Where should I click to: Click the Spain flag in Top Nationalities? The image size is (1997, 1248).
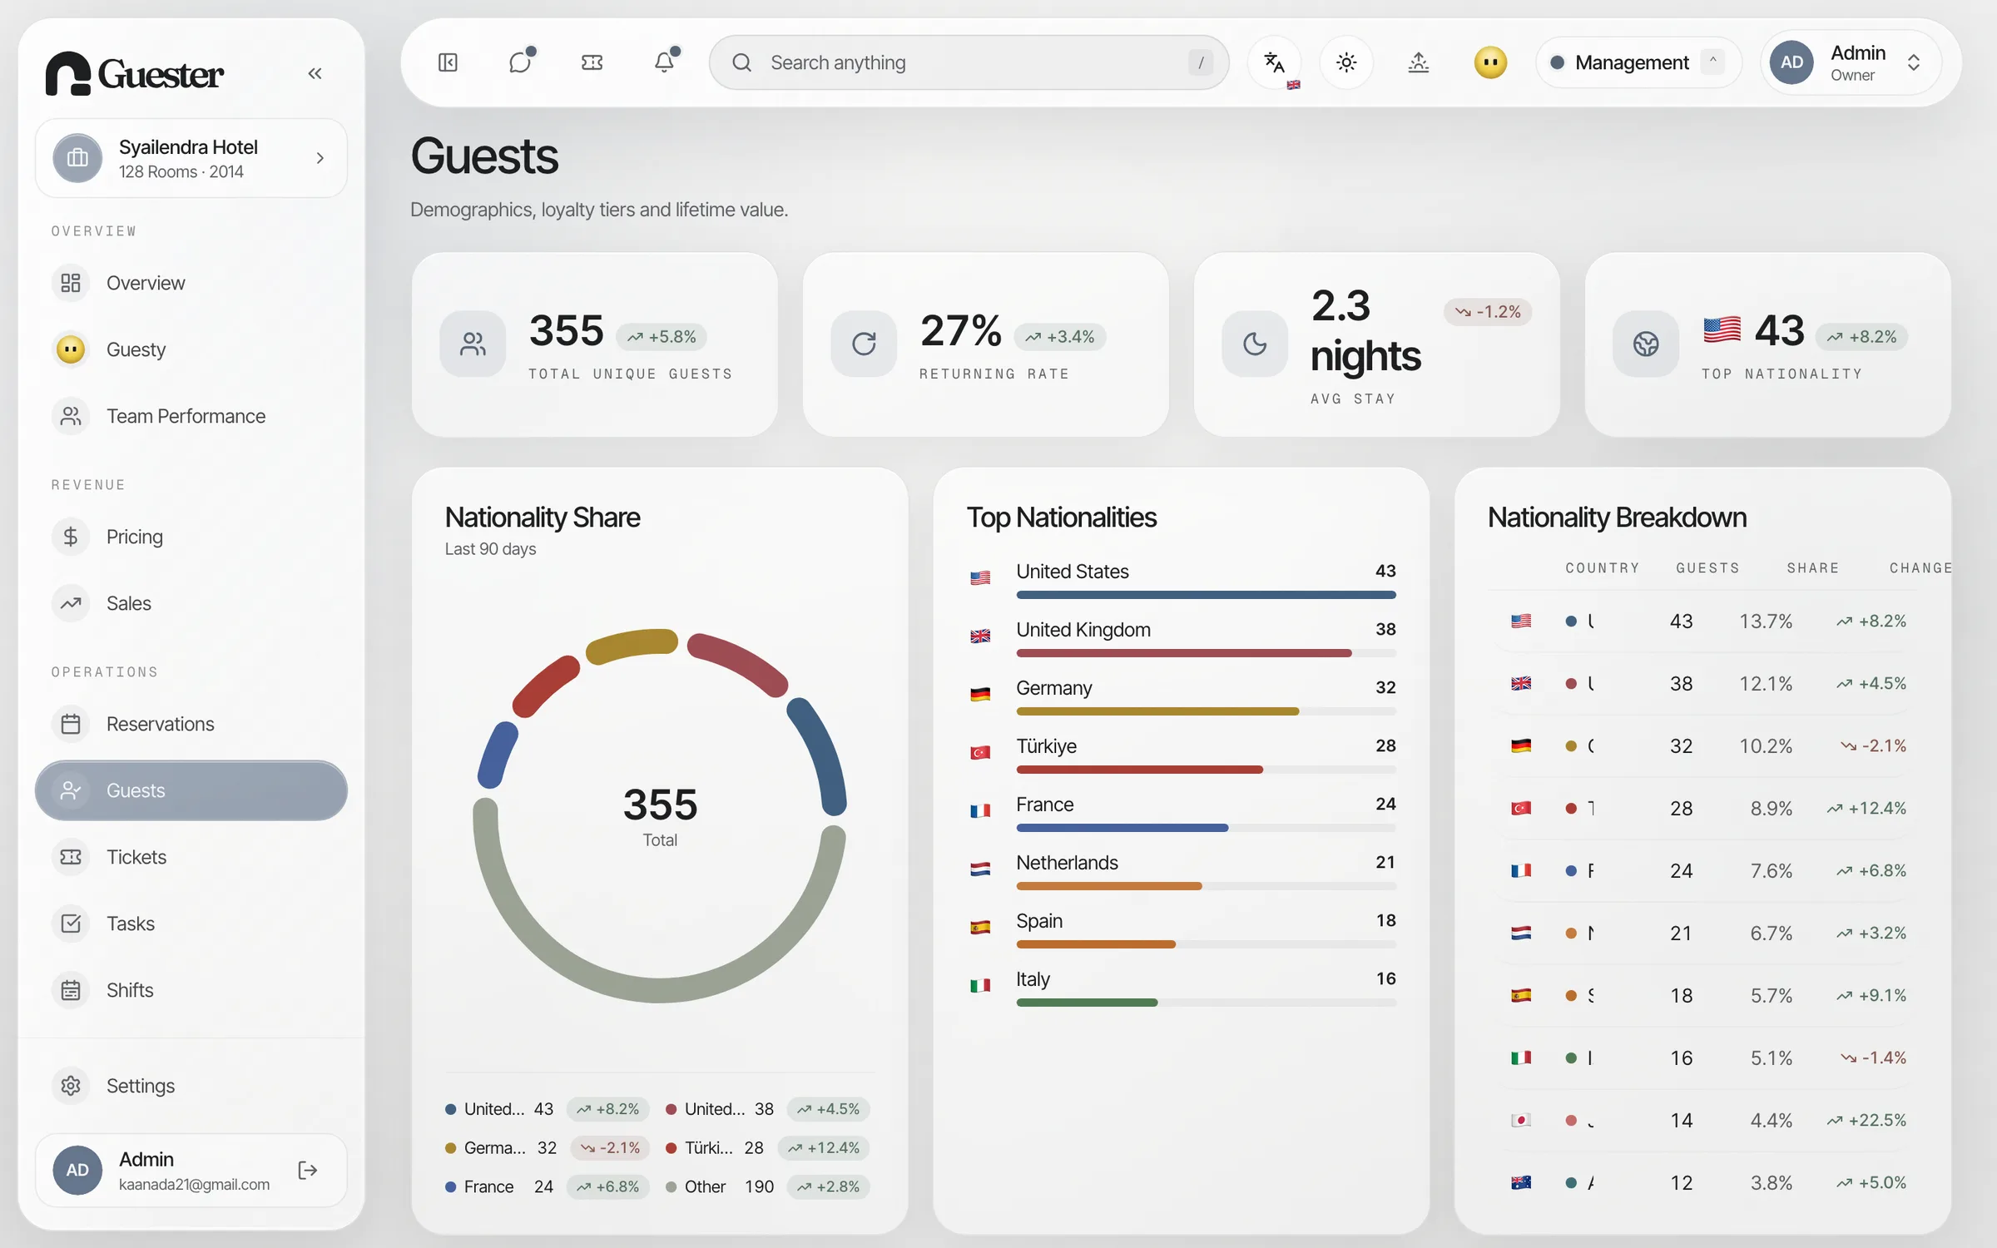[980, 928]
